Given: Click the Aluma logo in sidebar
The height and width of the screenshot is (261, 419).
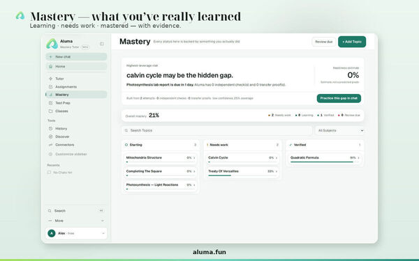Looking at the screenshot, I should 52,44.
